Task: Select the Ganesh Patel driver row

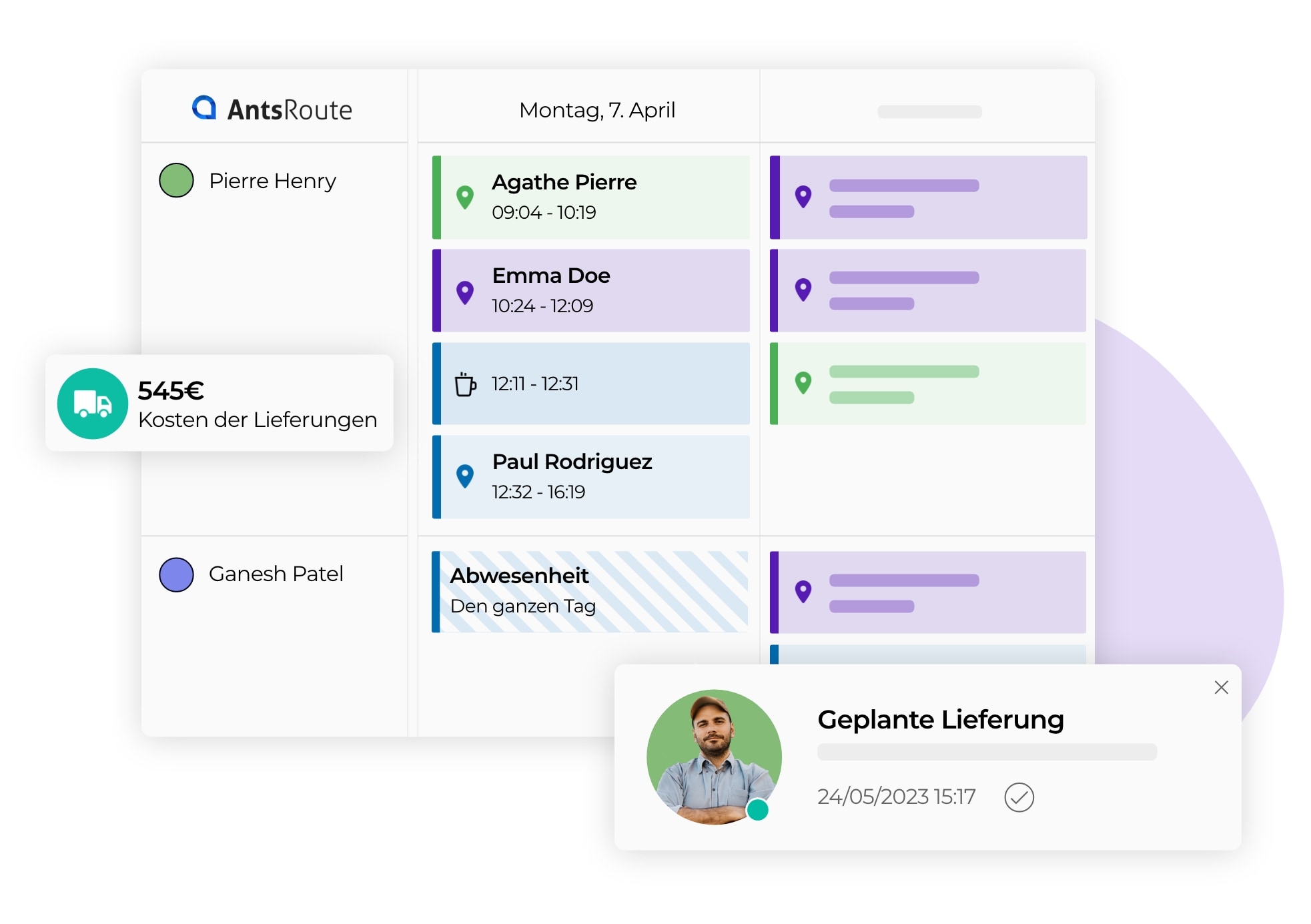Action: coord(276,574)
